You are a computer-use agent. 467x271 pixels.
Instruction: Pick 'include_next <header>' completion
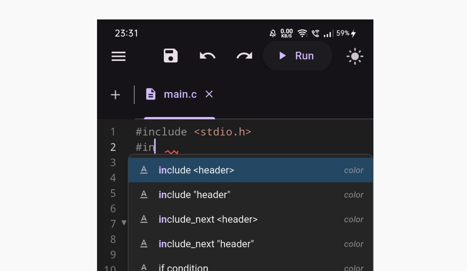pyautogui.click(x=208, y=220)
